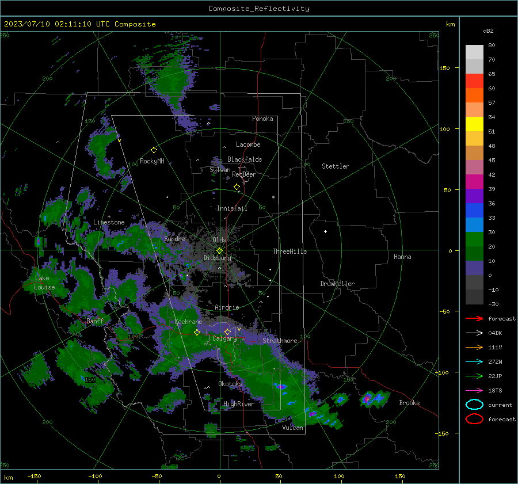Click the Banff label
Viewport: 518px width, 484px height.
click(x=95, y=321)
